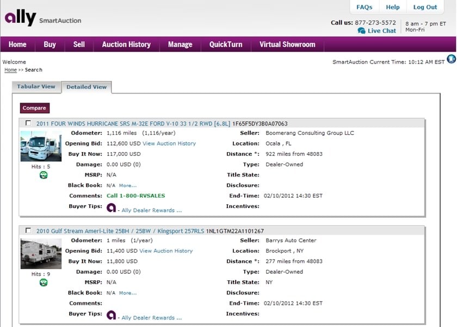Open 2011 Four Winds Hurricane listing title
The image size is (457, 327).
tap(133, 124)
